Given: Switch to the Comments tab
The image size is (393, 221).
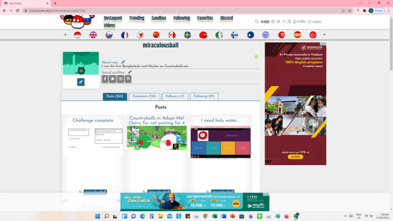Looking at the screenshot, I should coord(144,96).
